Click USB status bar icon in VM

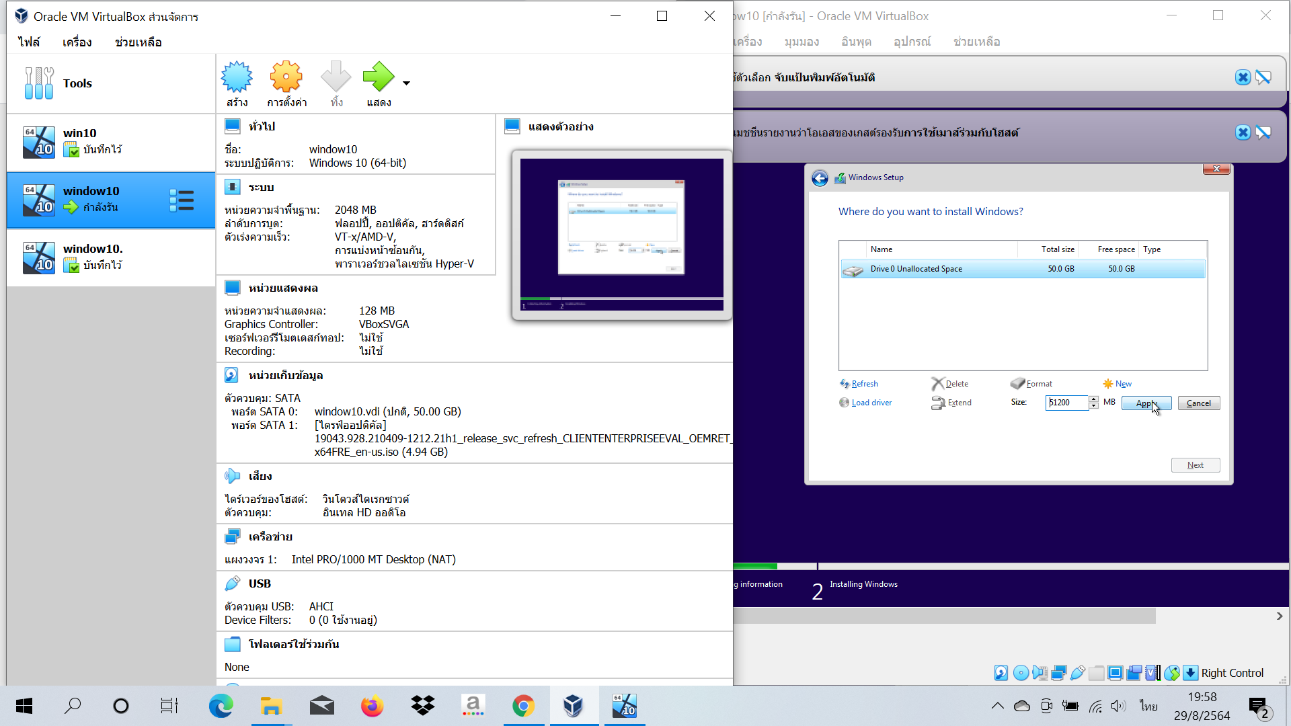(x=1077, y=673)
